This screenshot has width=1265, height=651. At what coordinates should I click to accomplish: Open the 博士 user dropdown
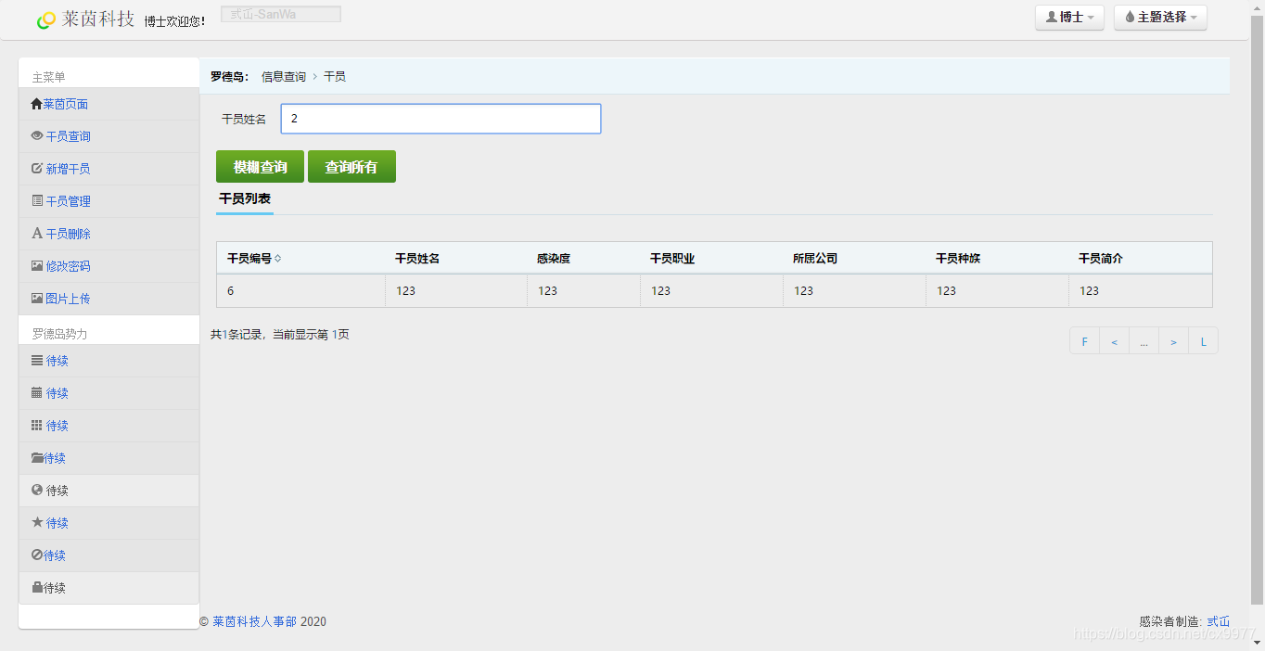click(1069, 17)
